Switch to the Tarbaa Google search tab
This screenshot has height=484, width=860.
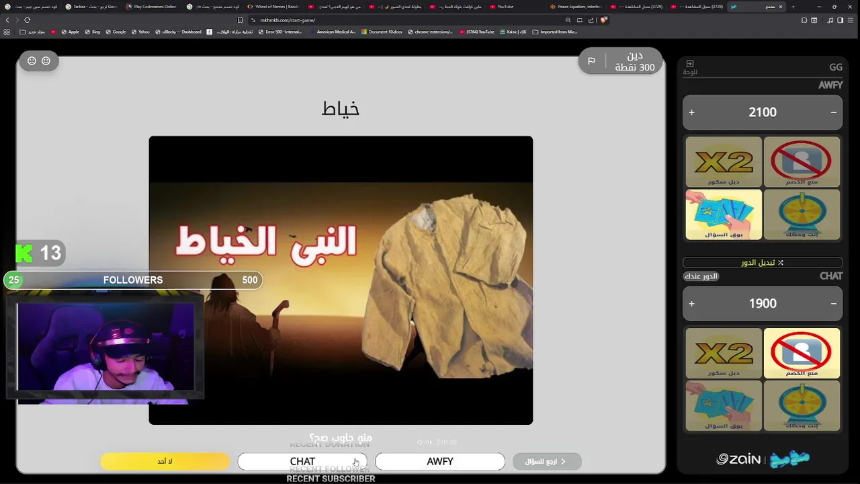point(91,7)
